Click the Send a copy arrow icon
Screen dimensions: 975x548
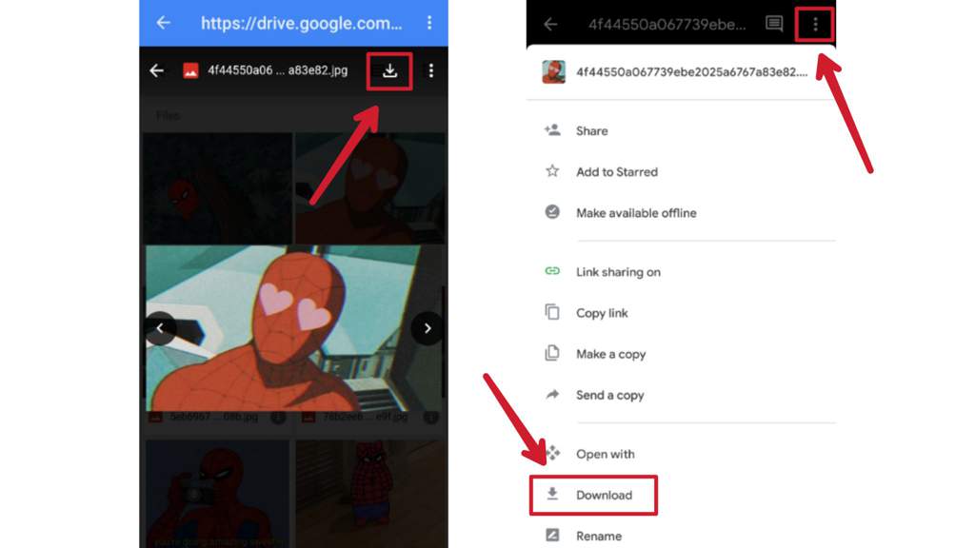552,394
